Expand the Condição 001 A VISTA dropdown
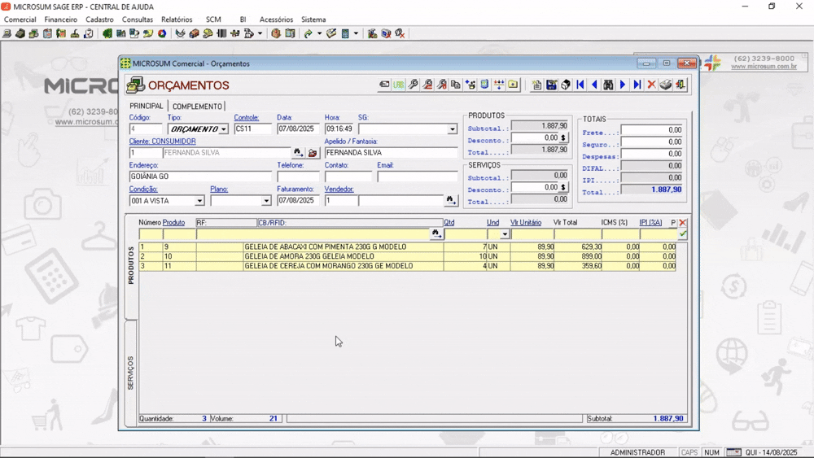 pyautogui.click(x=199, y=201)
